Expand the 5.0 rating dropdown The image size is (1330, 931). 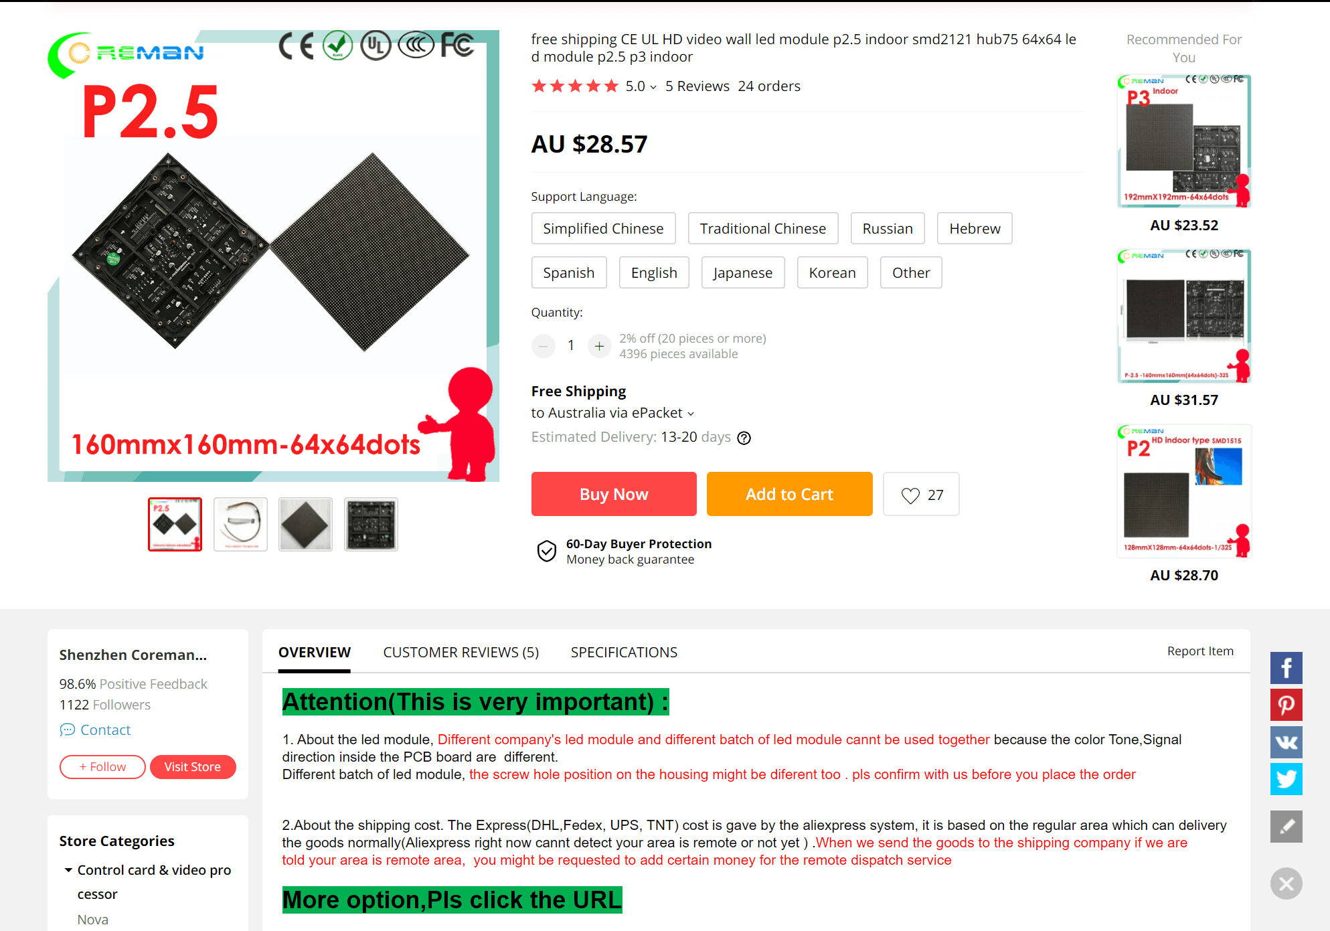pyautogui.click(x=641, y=86)
